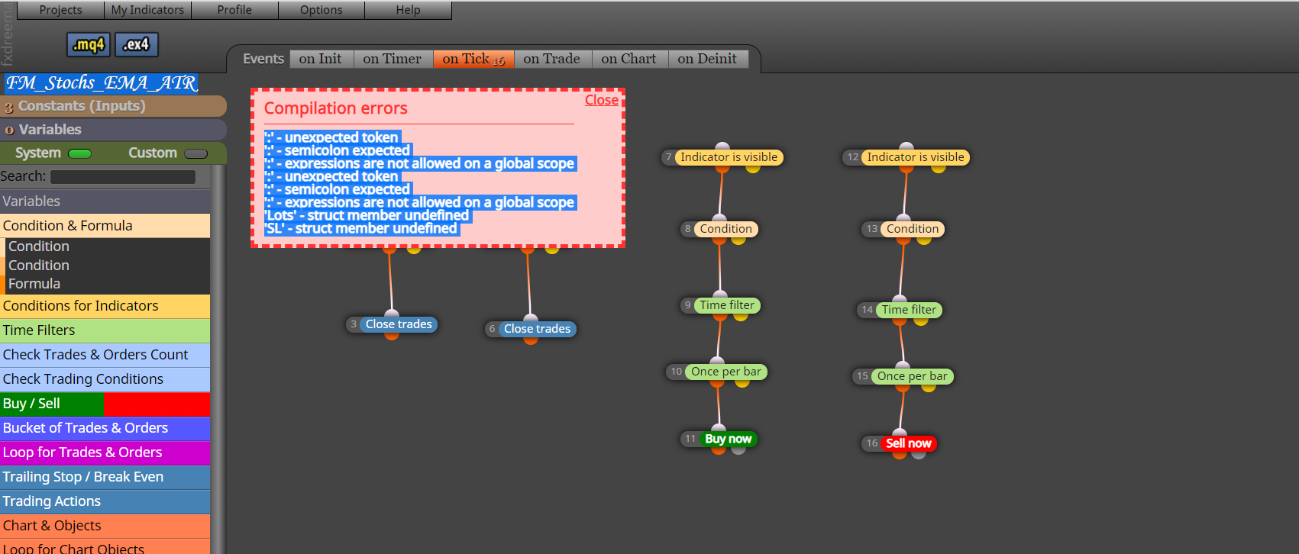
Task: Expand Loop for Trades & Orders category
Action: point(105,453)
